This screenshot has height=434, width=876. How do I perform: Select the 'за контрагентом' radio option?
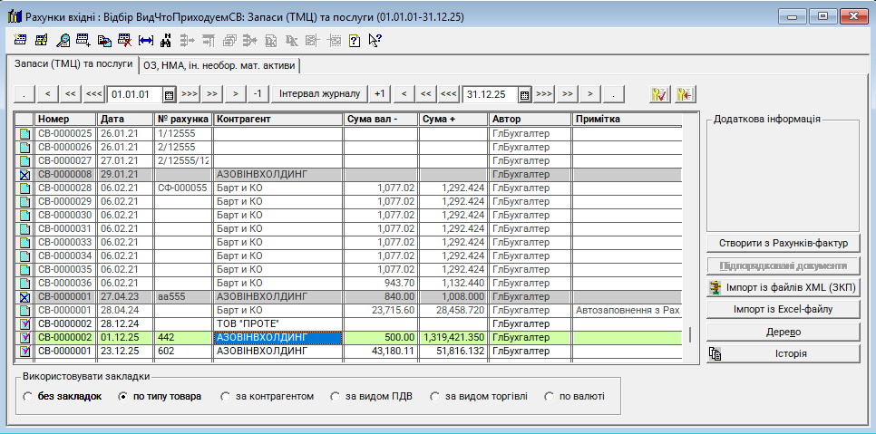click(x=225, y=397)
